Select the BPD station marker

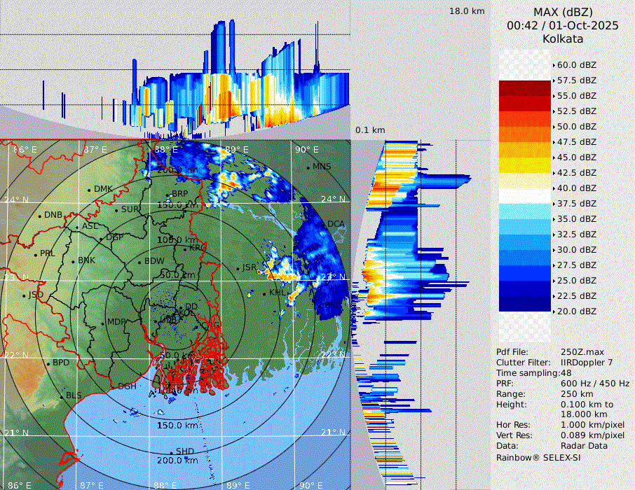tap(48, 363)
